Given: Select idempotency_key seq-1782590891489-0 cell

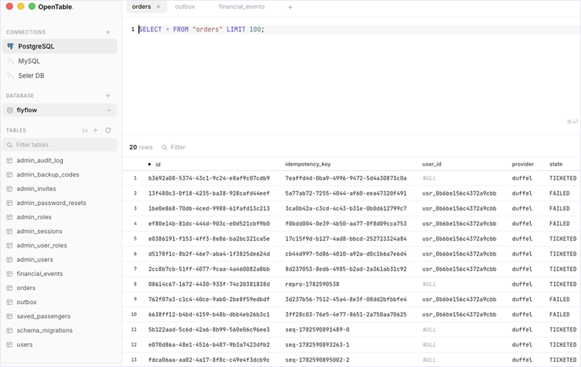Looking at the screenshot, I should pyautogui.click(x=317, y=329).
